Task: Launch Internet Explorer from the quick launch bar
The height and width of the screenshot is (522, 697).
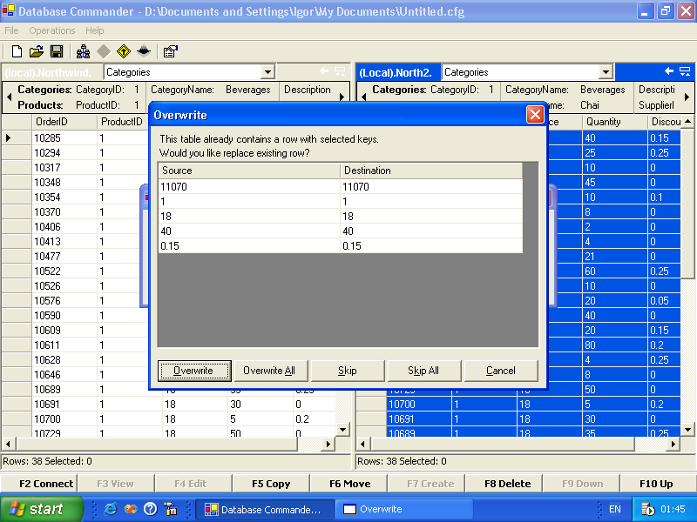Action: [111, 509]
